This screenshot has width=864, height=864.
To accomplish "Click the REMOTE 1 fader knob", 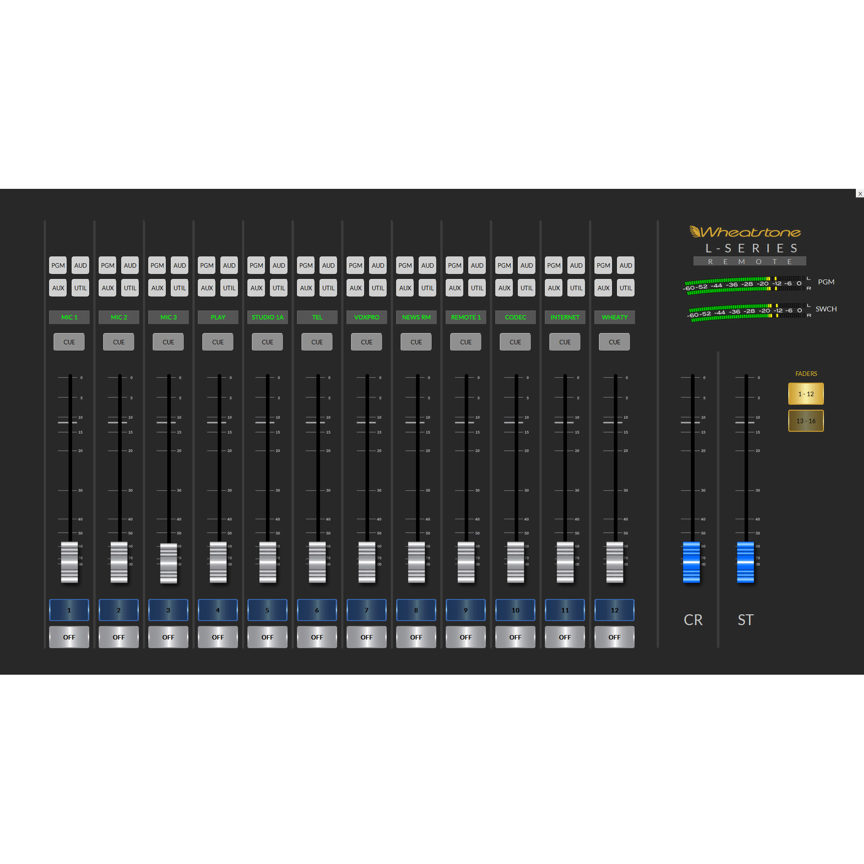I will [x=466, y=562].
